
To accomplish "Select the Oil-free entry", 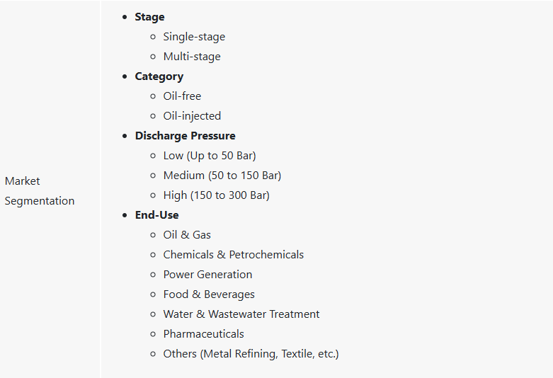I will click(182, 96).
